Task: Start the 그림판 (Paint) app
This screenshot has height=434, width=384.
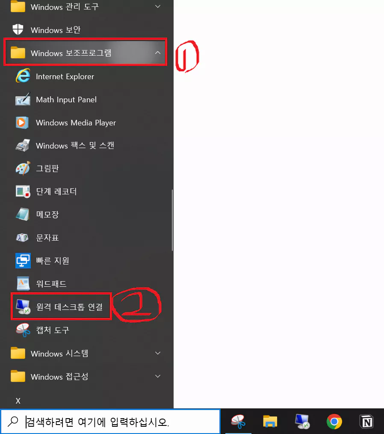Action: 47,168
